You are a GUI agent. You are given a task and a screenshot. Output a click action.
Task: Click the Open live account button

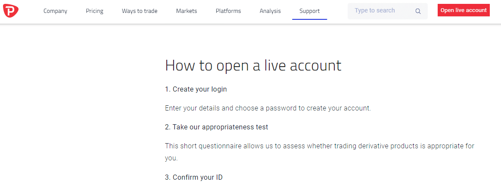(x=464, y=10)
